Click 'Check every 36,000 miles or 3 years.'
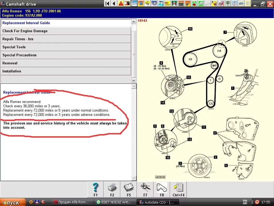274x206 pixels. pyautogui.click(x=32, y=106)
